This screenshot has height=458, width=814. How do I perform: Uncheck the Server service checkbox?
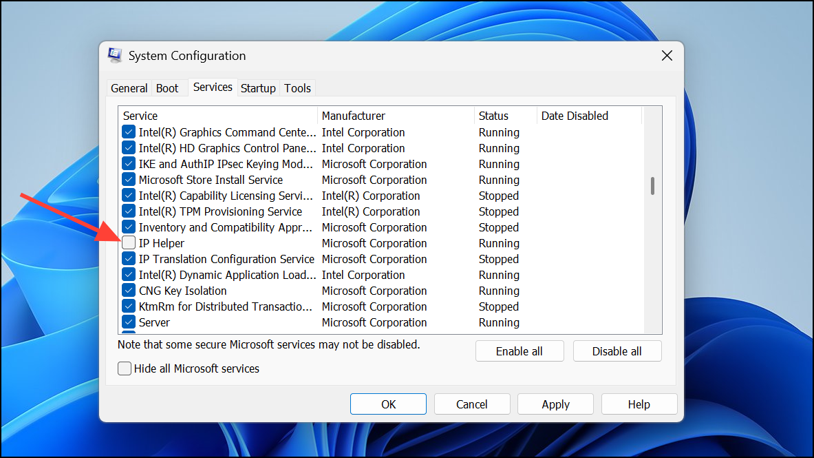(129, 322)
